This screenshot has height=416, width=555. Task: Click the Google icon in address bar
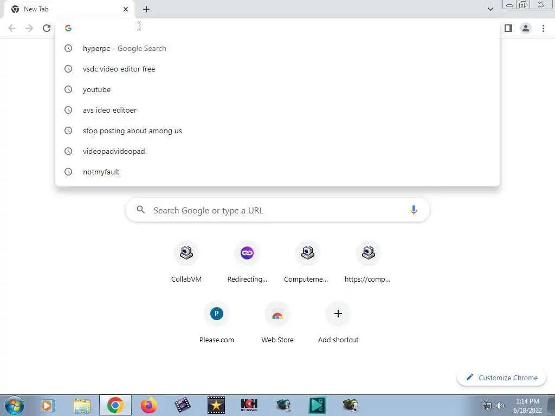68,28
